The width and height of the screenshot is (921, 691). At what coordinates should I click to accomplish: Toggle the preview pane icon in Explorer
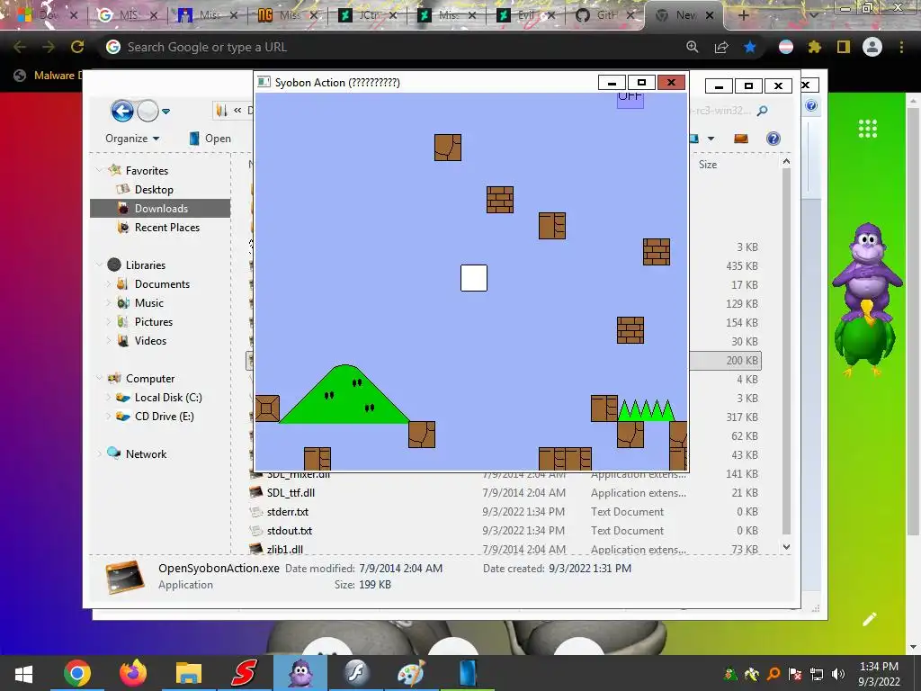pyautogui.click(x=741, y=139)
